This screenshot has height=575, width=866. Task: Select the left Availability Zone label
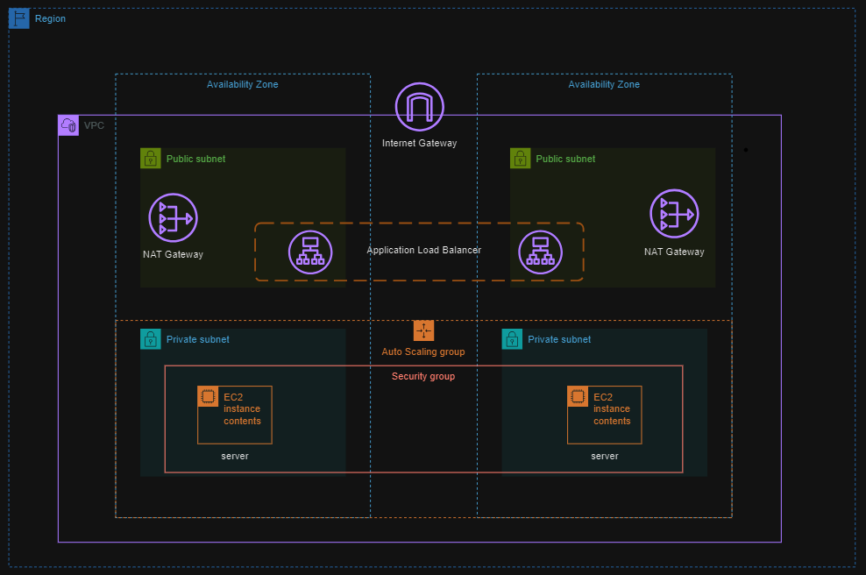[x=242, y=84]
